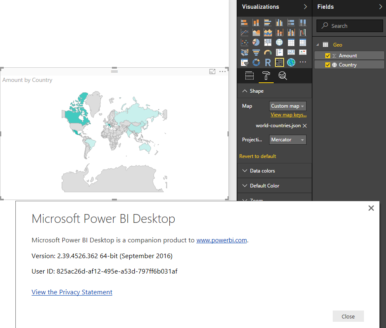This screenshot has height=328, width=386.
Task: Select the Line and stacked column chart
Action: 280,32
